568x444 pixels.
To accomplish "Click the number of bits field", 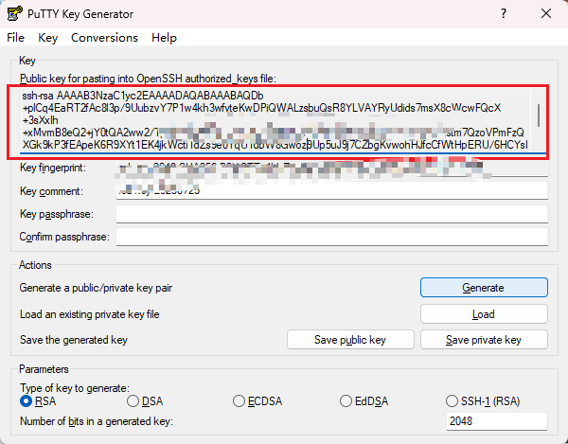I will pyautogui.click(x=496, y=421).
